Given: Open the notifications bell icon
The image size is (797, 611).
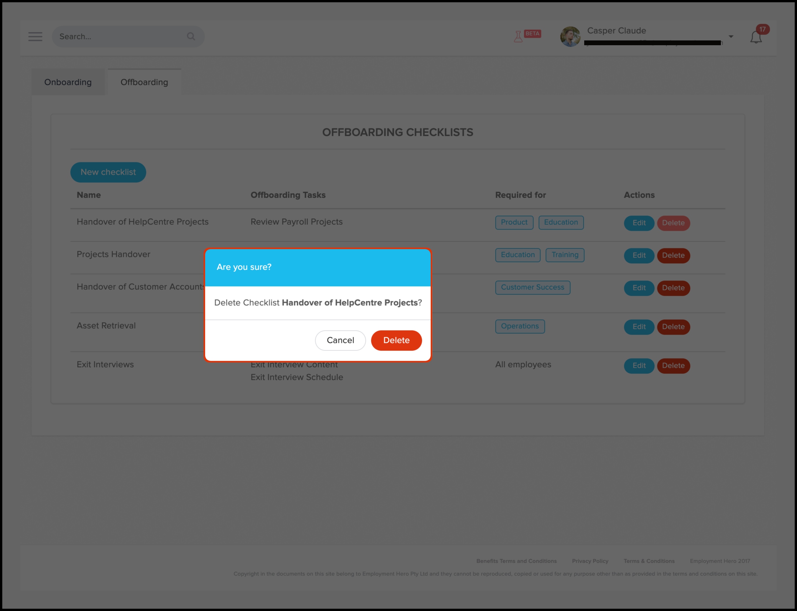Looking at the screenshot, I should point(756,37).
